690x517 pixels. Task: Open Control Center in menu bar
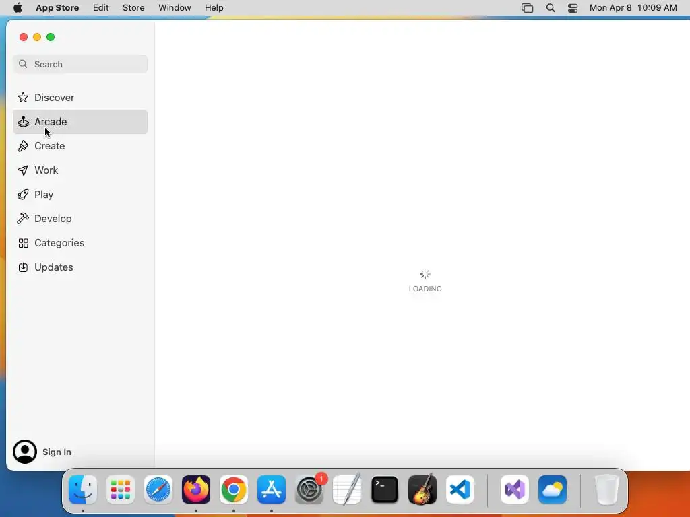point(573,8)
